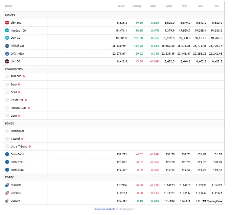234x215 pixels.
Task: Click the S&P 500 index logo icon
Action: coord(7,23)
